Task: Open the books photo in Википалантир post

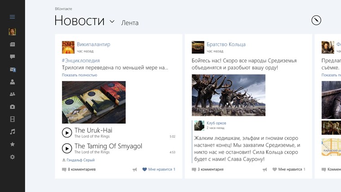Action: tap(94, 103)
